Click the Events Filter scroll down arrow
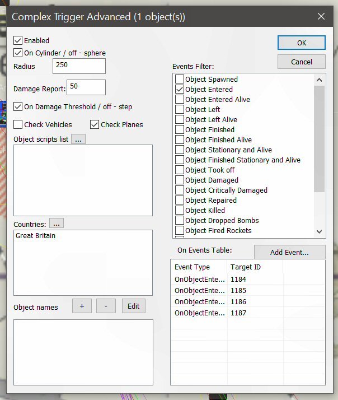Viewport: 338px width, 400px height. 319,231
